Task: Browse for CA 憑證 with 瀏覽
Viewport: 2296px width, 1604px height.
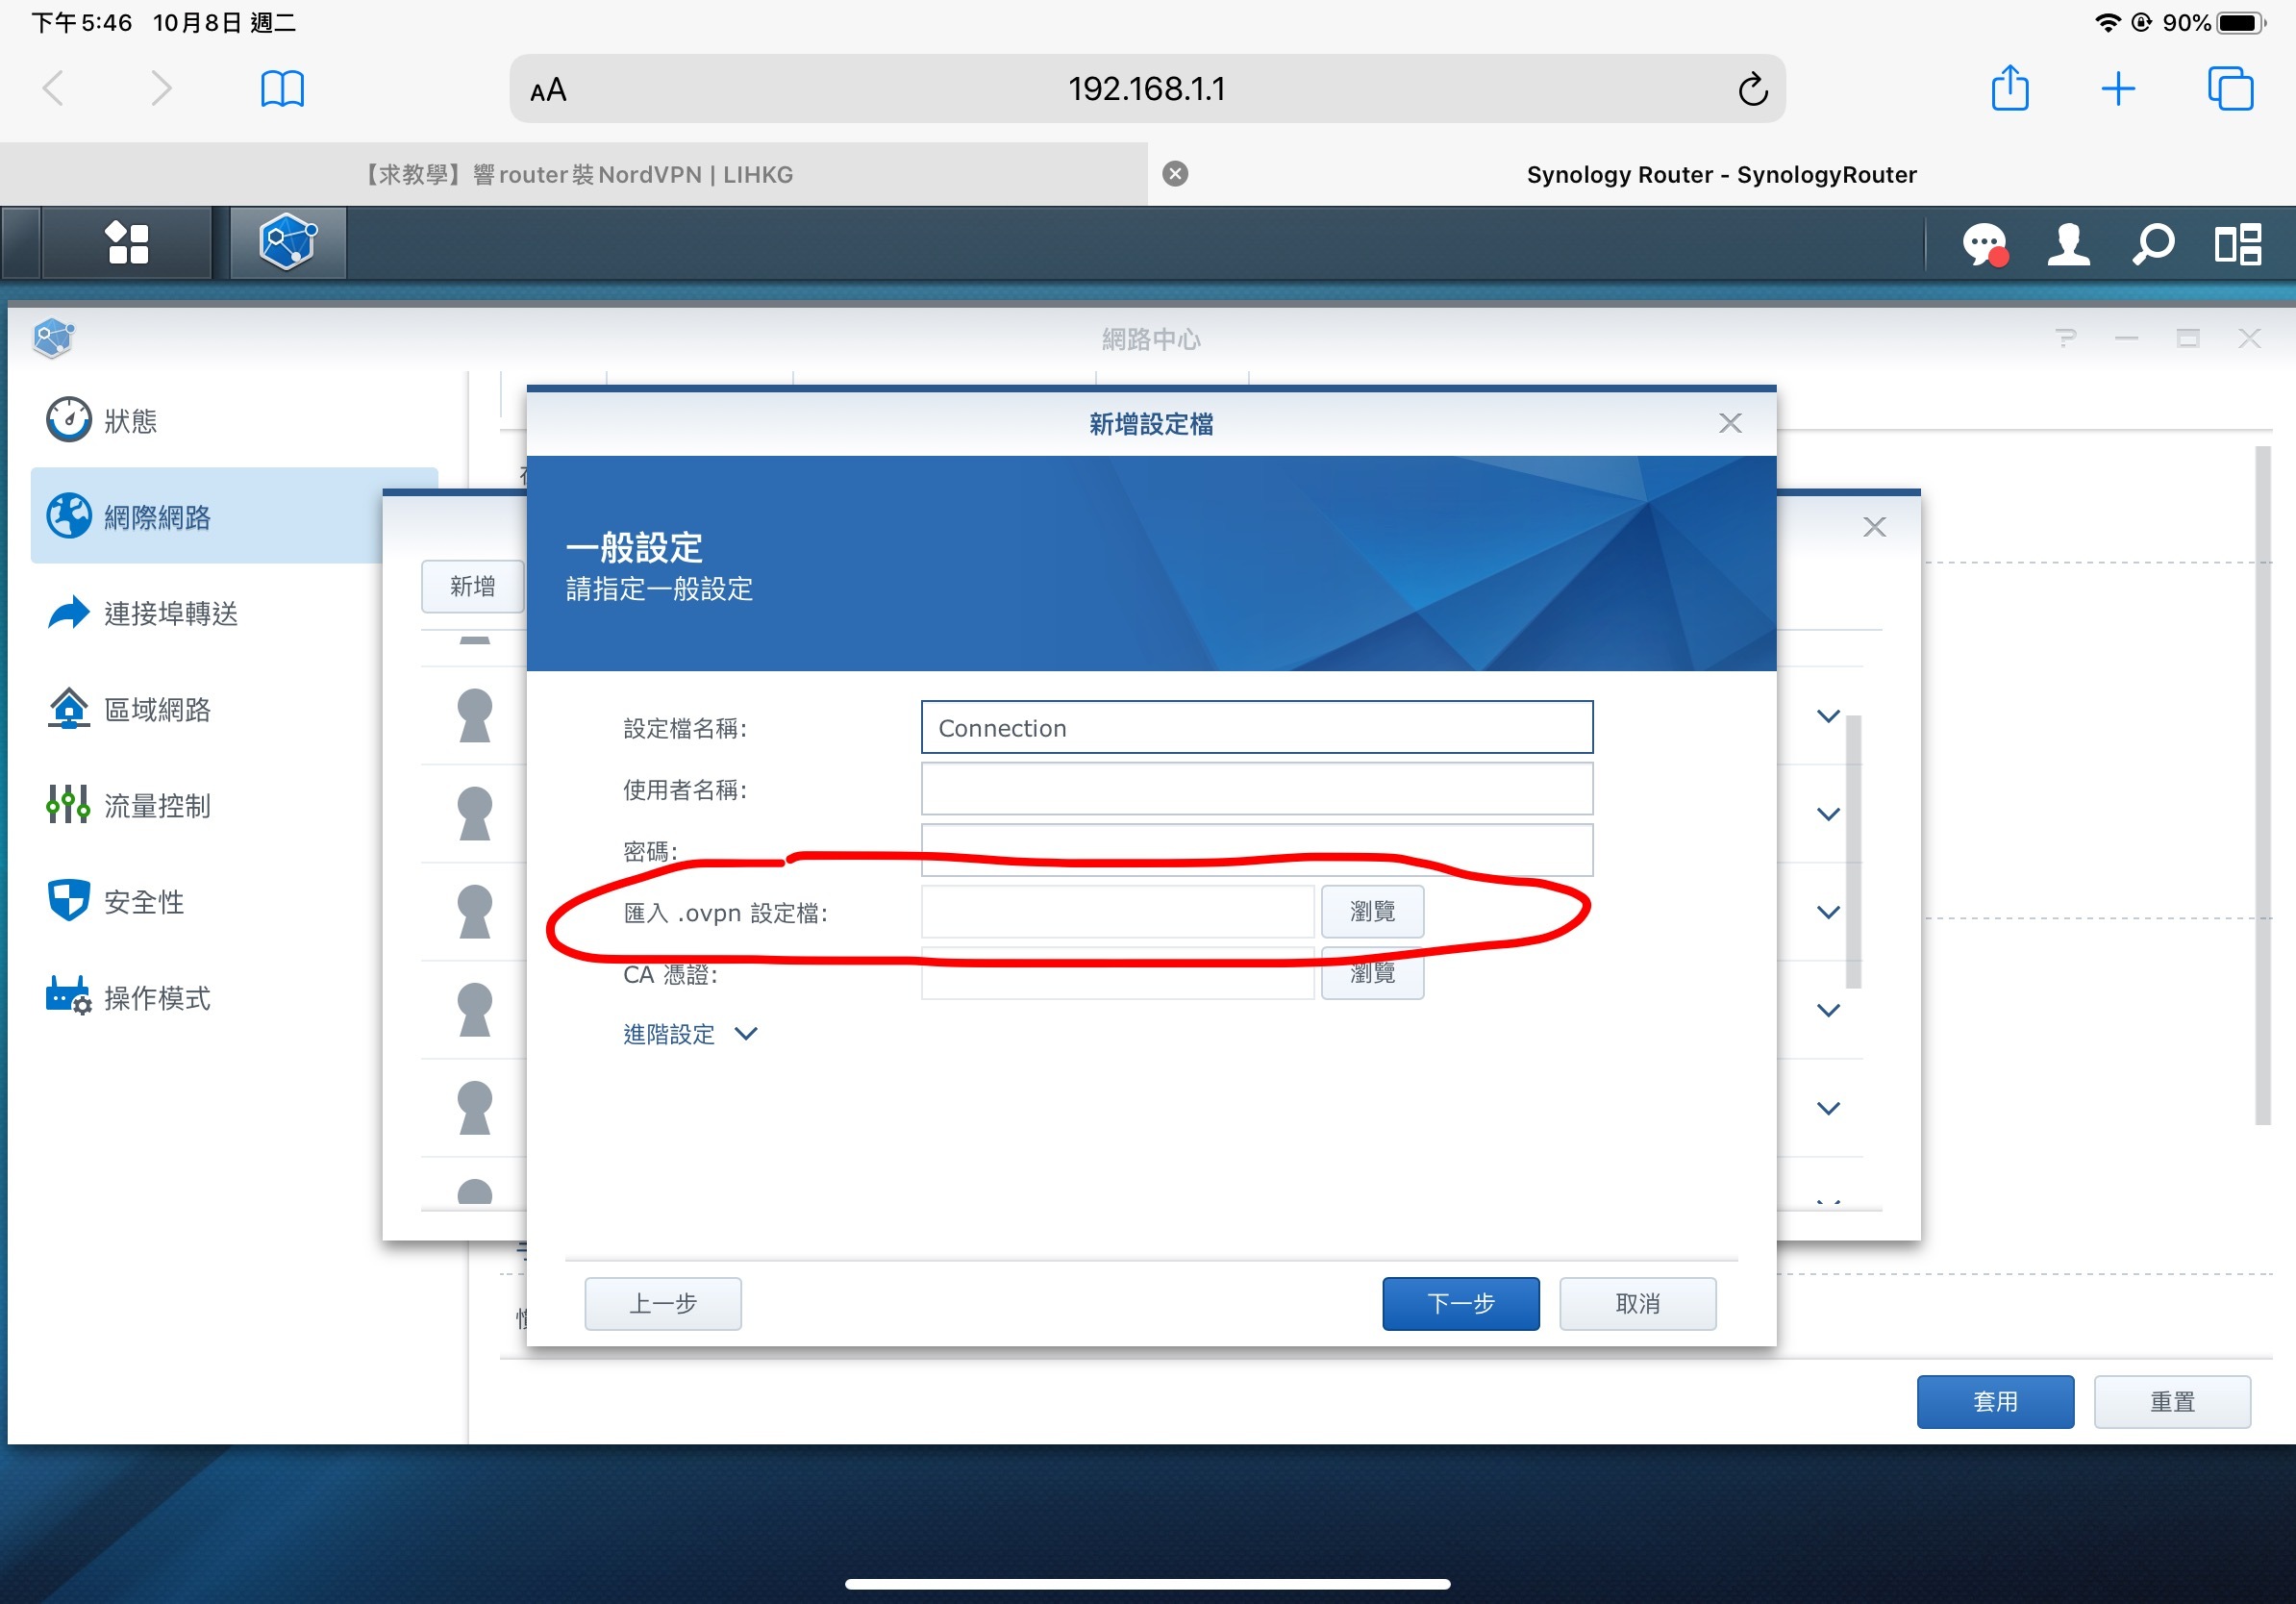Action: pos(1372,973)
